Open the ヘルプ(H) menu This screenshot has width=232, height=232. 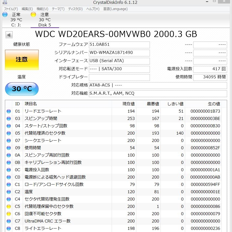[93, 9]
